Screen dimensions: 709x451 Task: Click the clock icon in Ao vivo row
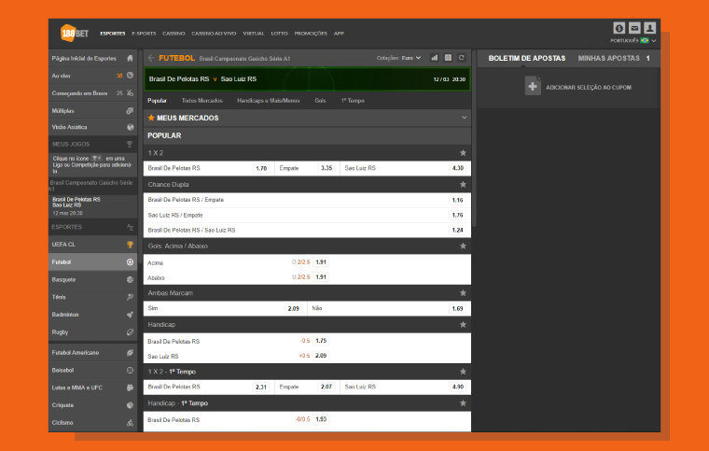pyautogui.click(x=131, y=76)
